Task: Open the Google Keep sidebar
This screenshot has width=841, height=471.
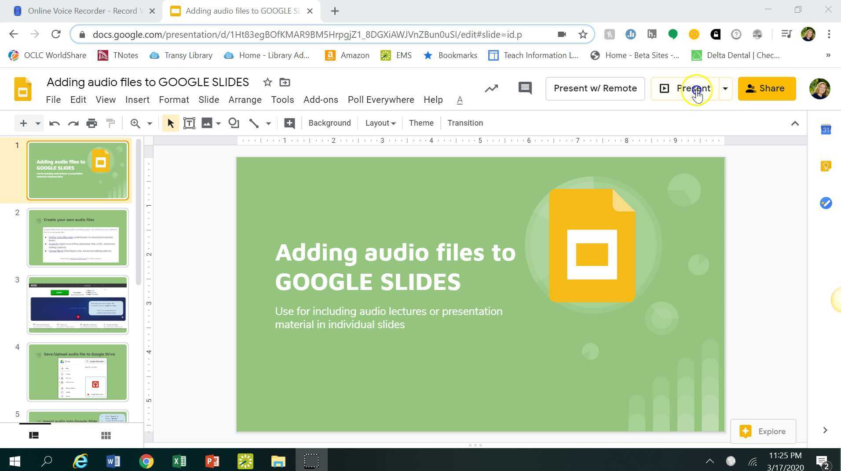Action: click(826, 166)
